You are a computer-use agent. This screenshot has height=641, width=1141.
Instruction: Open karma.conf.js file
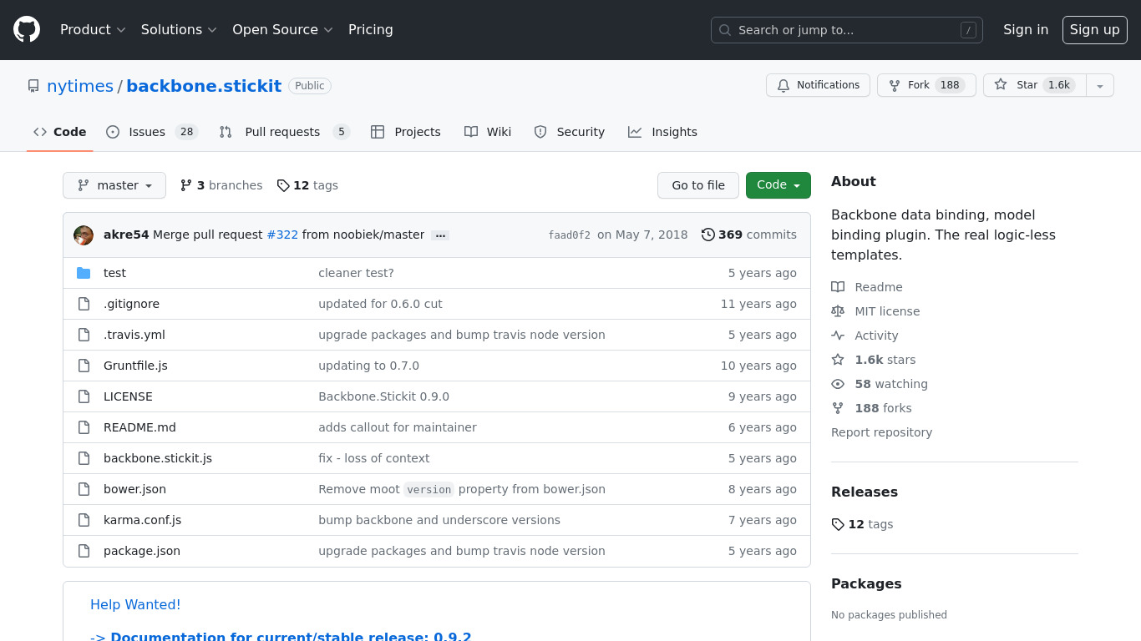click(142, 520)
